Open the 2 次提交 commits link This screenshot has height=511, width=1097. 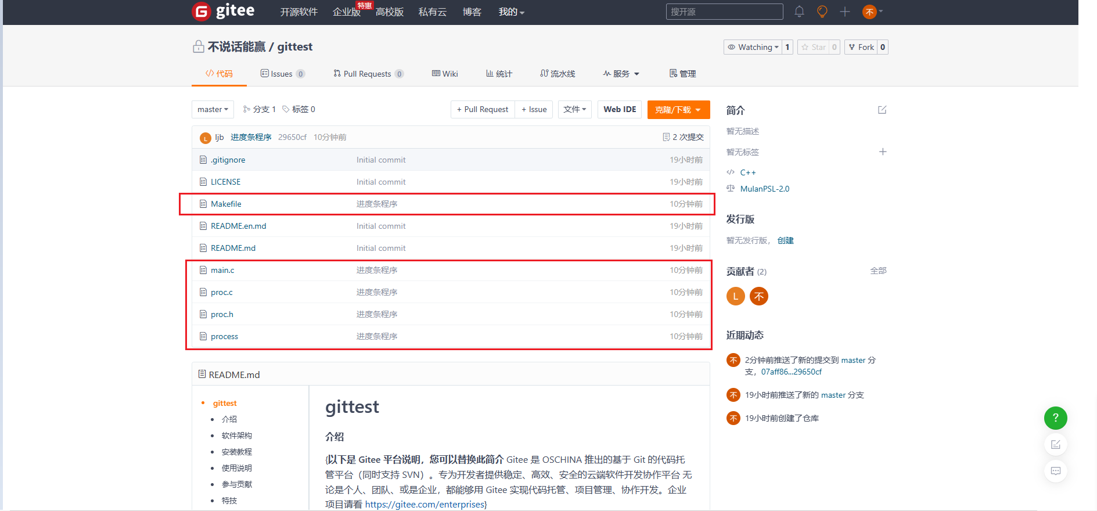coord(683,137)
